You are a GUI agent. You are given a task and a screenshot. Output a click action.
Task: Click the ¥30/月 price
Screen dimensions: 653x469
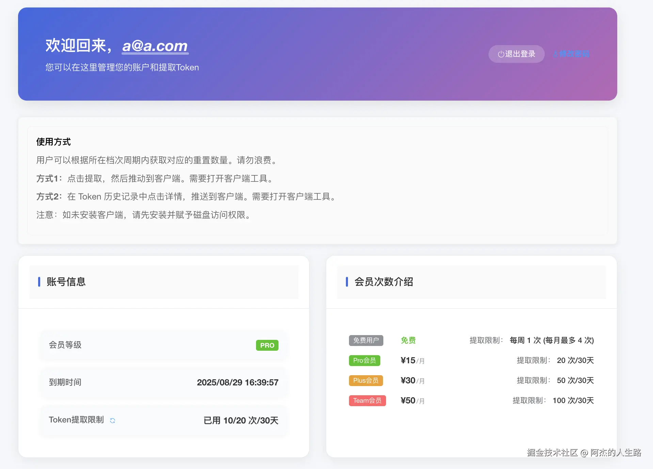point(412,380)
